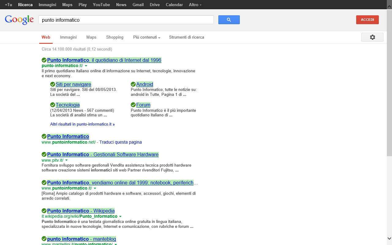Click green checkmark beside the manteblog result
The width and height of the screenshot is (392, 245).
44,239
